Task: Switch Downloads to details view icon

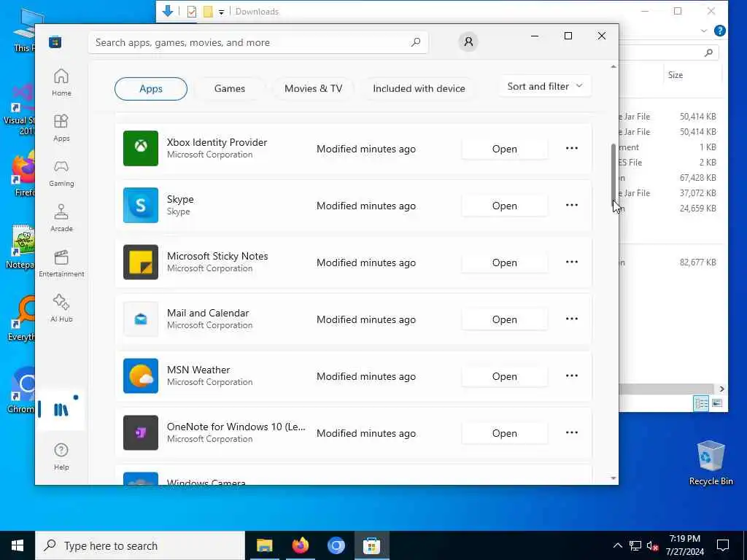Action: coord(701,403)
